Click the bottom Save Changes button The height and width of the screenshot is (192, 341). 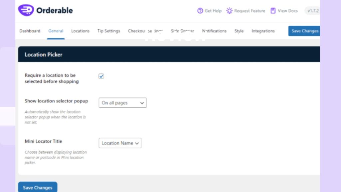click(38, 187)
